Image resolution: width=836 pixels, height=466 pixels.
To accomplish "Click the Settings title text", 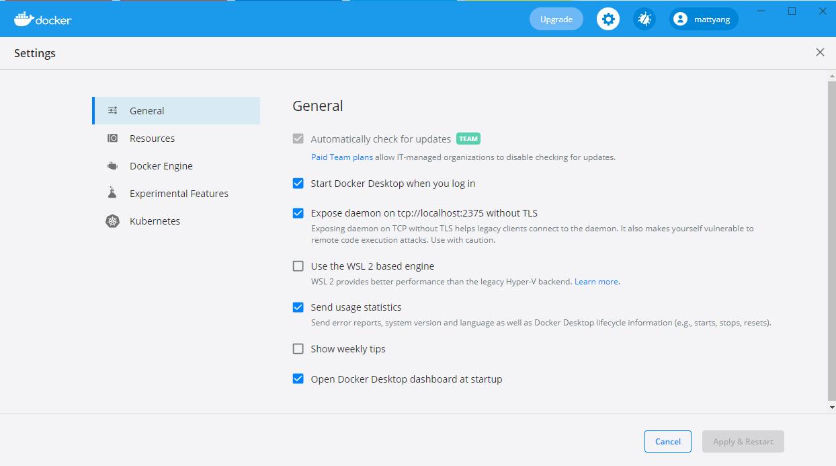I will (x=35, y=53).
